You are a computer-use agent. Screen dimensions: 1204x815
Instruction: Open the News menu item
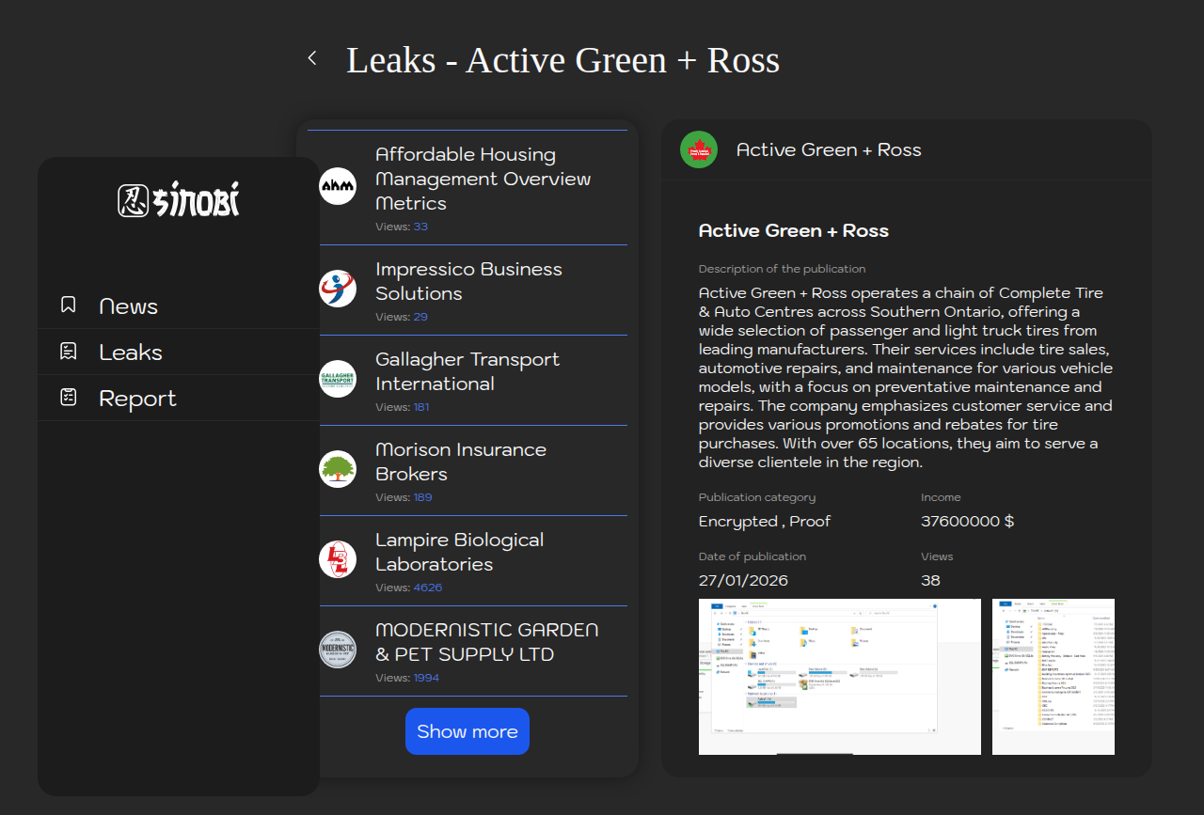tap(129, 306)
